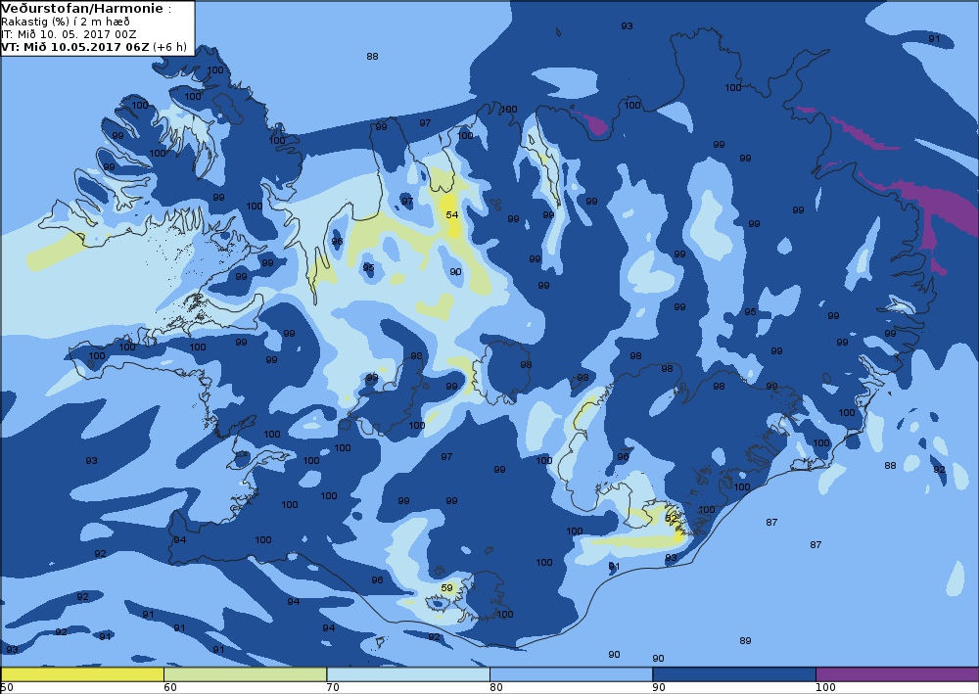This screenshot has width=979, height=694.
Task: Click the Veðurstofan/Harmonie title text
Action: (82, 8)
